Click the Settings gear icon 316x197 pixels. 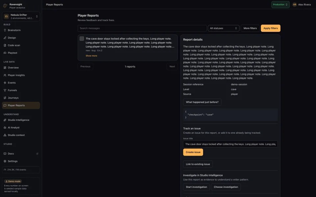tap(5, 161)
